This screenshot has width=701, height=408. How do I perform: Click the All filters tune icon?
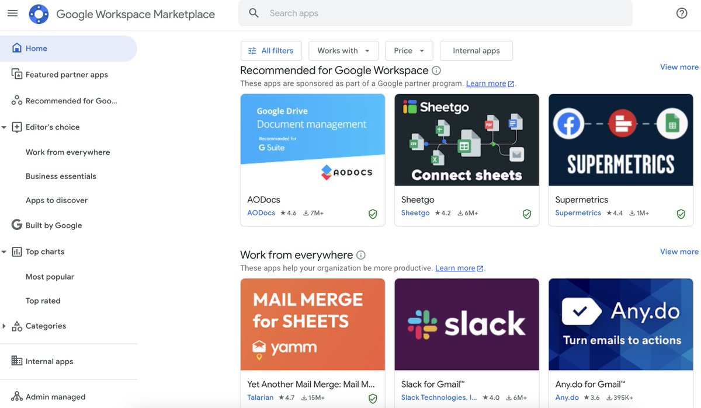tap(252, 51)
